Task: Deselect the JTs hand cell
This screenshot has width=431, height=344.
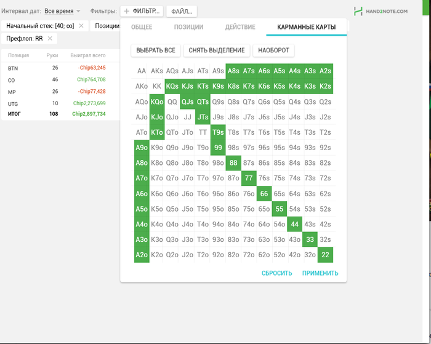Action: 203,117
